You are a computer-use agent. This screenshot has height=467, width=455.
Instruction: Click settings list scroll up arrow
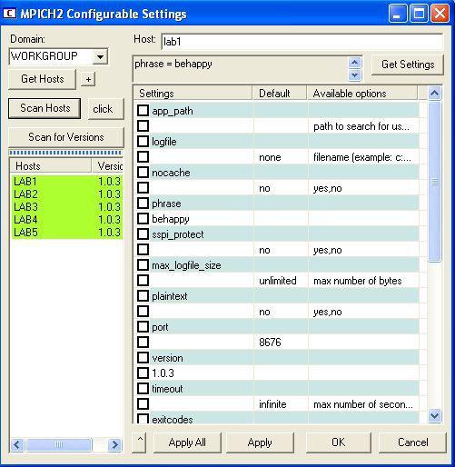click(x=435, y=93)
